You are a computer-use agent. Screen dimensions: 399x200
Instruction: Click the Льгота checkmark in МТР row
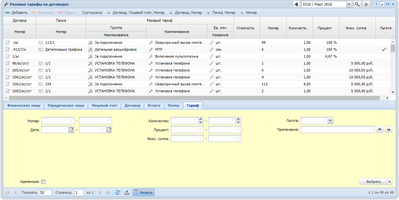pyautogui.click(x=384, y=49)
